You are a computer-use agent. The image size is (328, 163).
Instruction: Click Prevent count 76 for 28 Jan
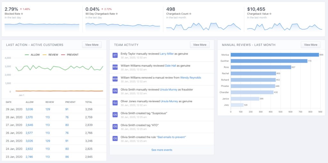[x=67, y=117]
